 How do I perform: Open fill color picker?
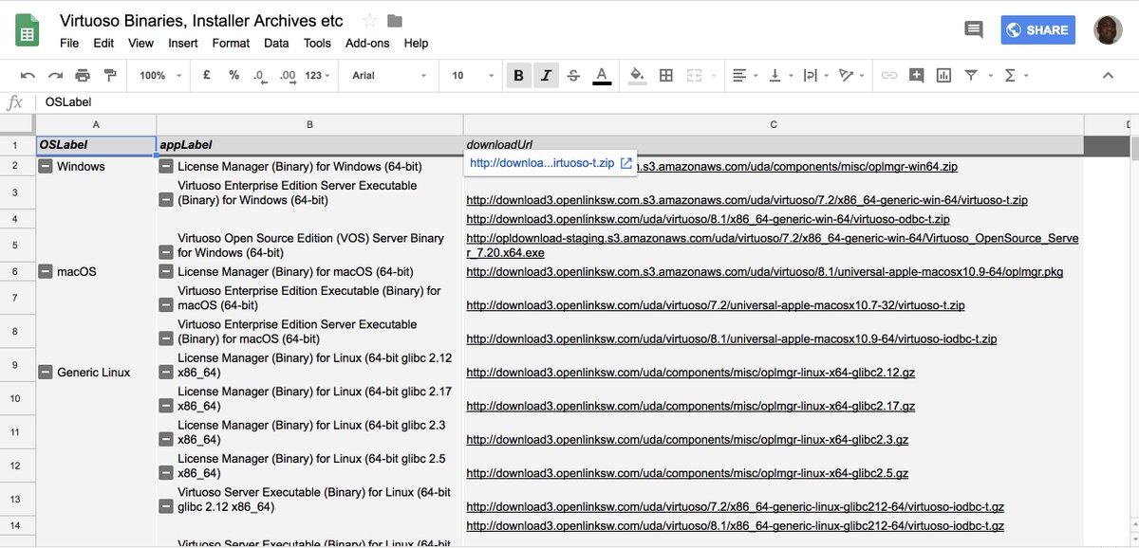click(637, 76)
